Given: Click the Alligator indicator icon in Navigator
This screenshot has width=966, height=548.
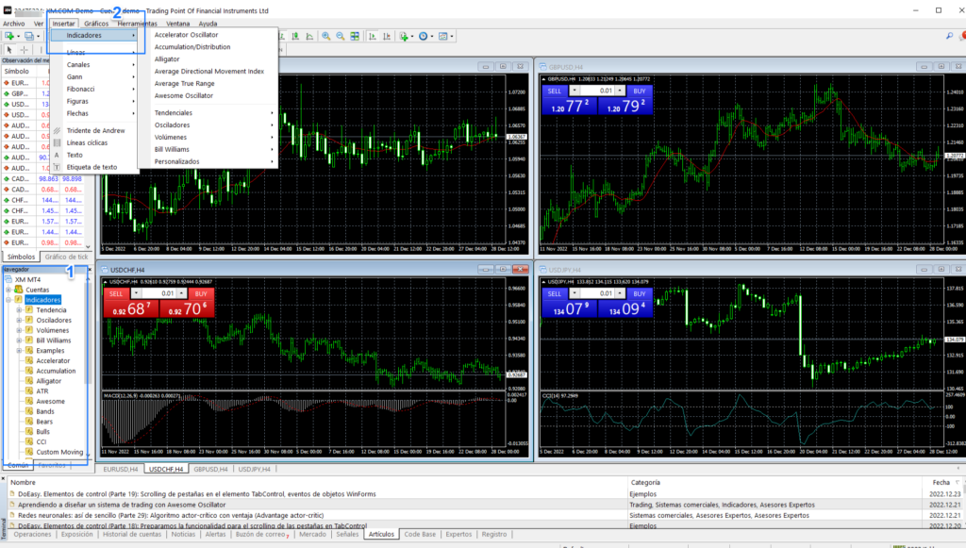Looking at the screenshot, I should point(29,381).
